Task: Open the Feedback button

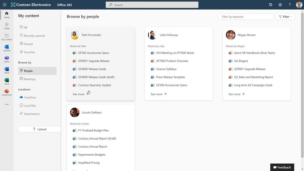Action: pyautogui.click(x=282, y=167)
